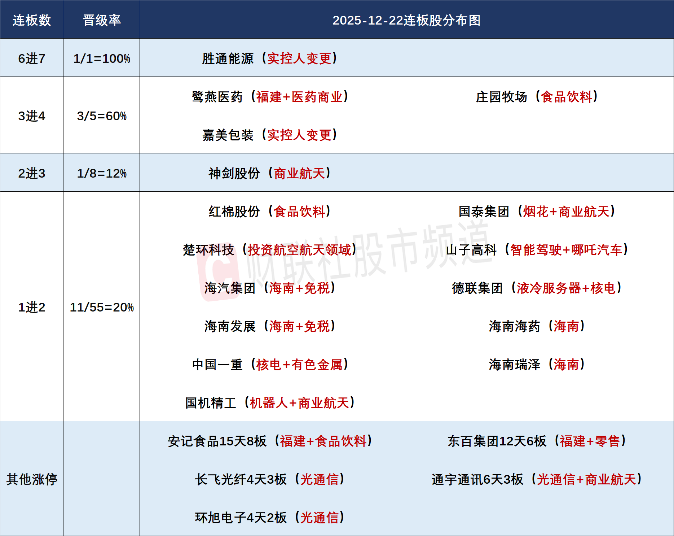Click the '连板数' column header
674x536 pixels.
click(32, 20)
